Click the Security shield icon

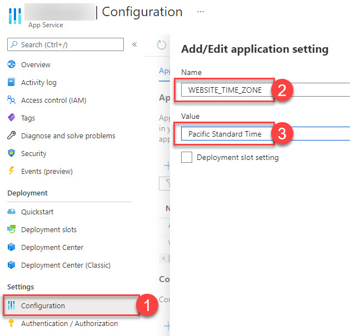(x=11, y=154)
